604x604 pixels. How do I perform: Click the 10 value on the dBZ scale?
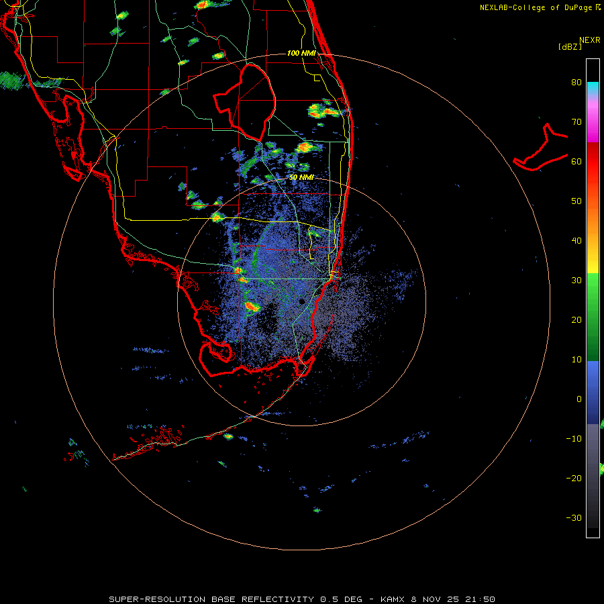pos(576,360)
